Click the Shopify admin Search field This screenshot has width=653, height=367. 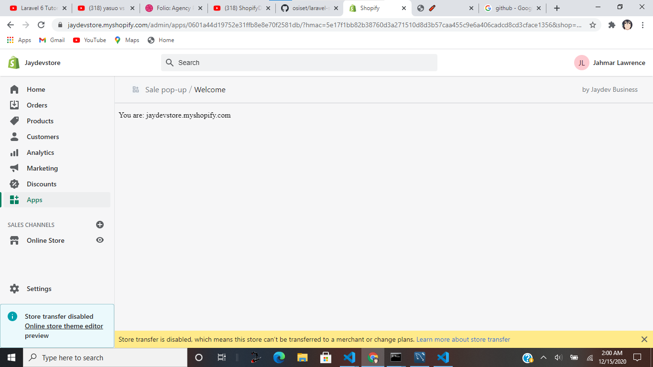299,63
